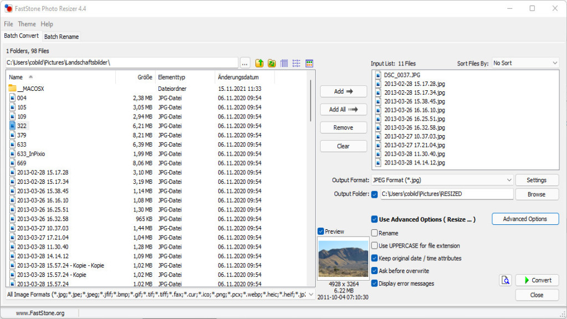Expand the Output Format dropdown
Viewport: 567px width, 319px height.
pyautogui.click(x=442, y=180)
